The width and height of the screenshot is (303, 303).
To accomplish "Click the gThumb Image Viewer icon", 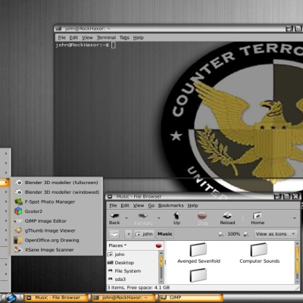I will (x=18, y=230).
